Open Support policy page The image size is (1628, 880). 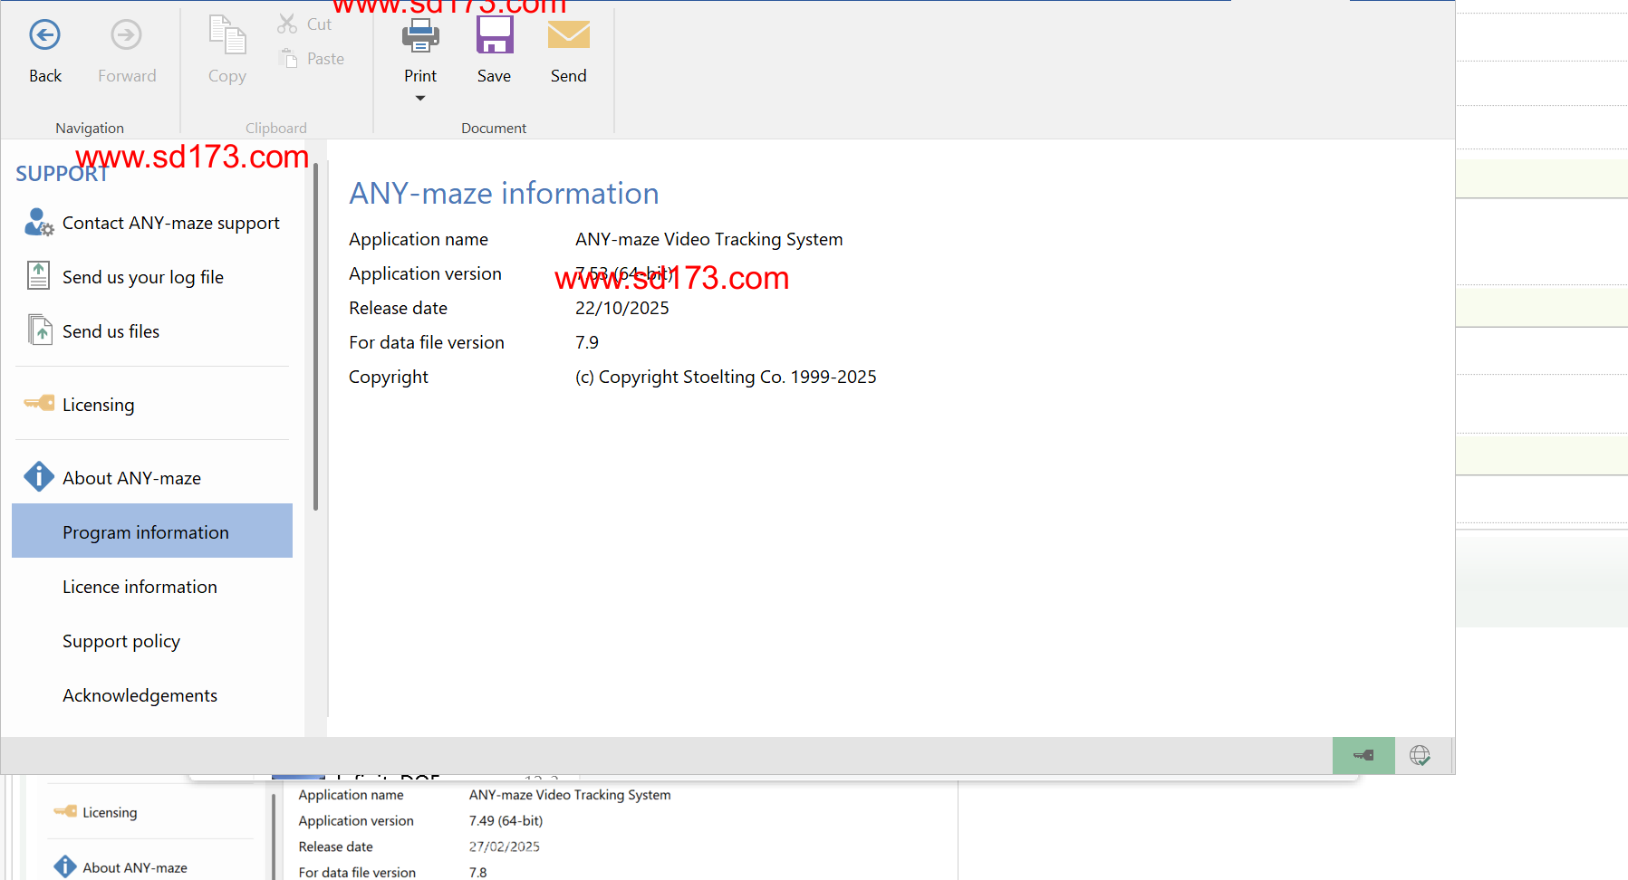pyautogui.click(x=121, y=641)
